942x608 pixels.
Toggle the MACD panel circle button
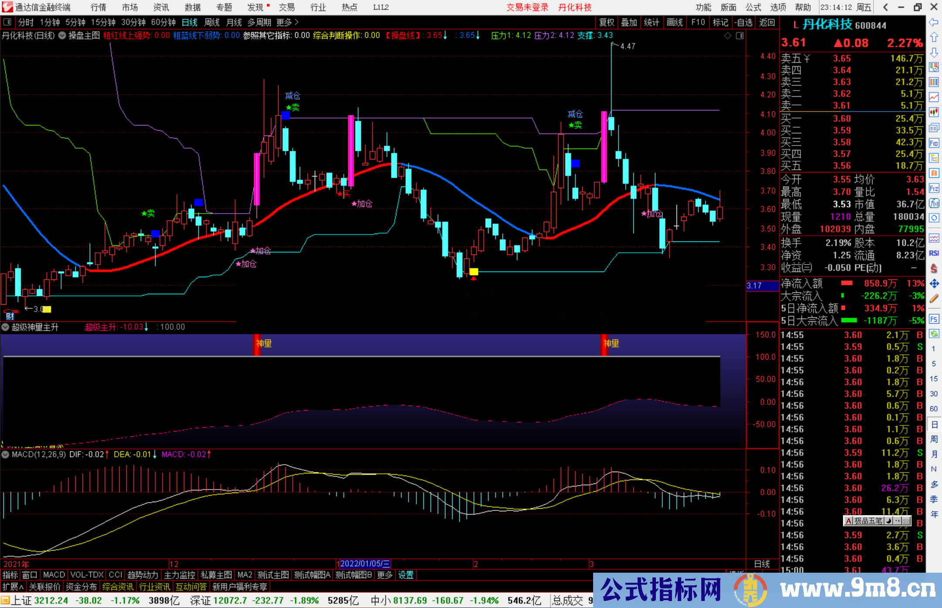pyautogui.click(x=6, y=454)
